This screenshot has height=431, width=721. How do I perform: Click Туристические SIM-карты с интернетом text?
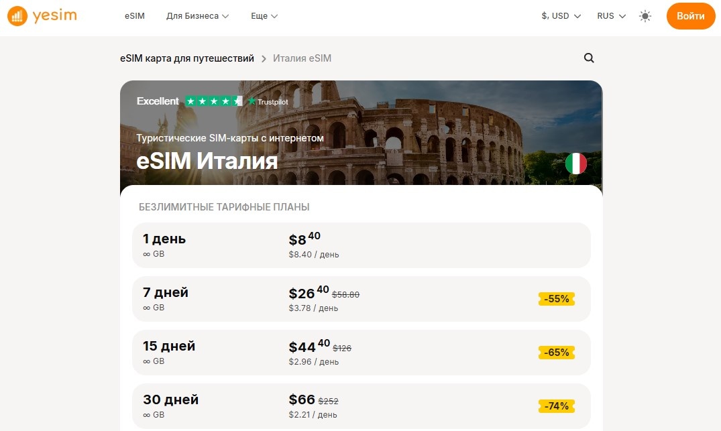point(230,138)
